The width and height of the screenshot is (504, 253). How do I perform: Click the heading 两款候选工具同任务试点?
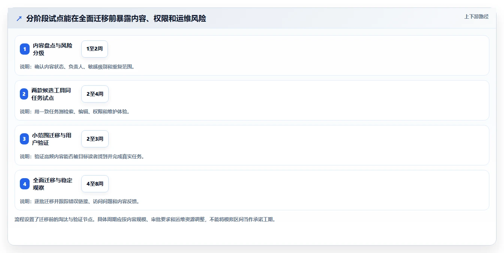click(51, 94)
